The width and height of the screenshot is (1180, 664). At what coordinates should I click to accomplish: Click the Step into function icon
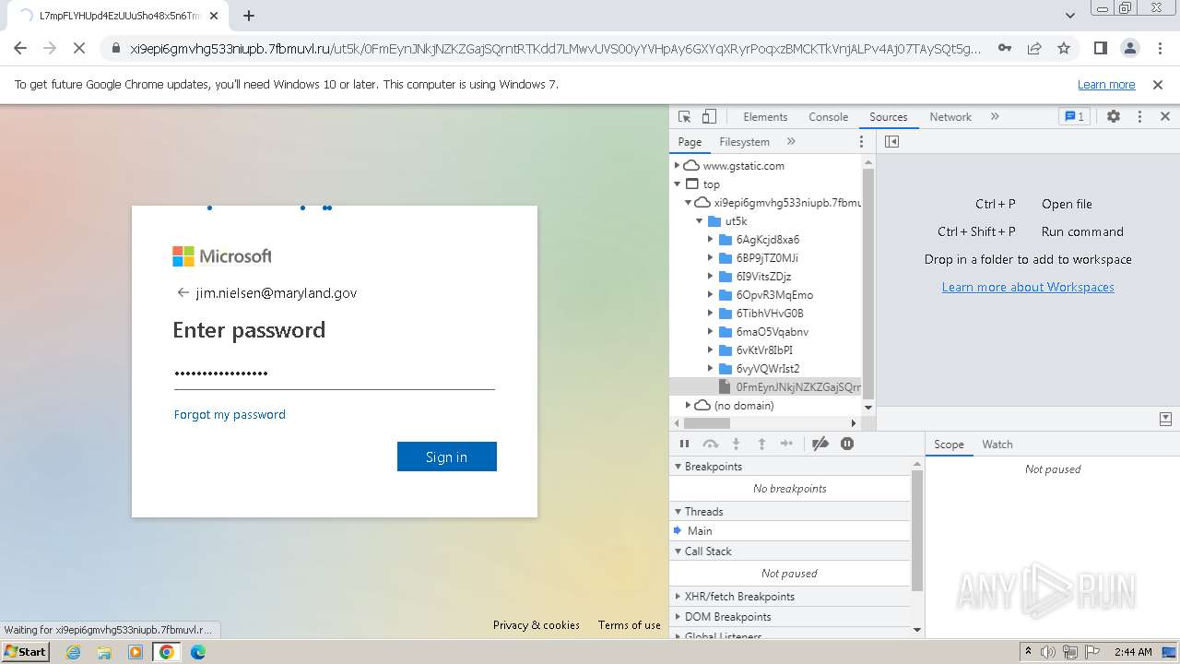[x=736, y=445]
